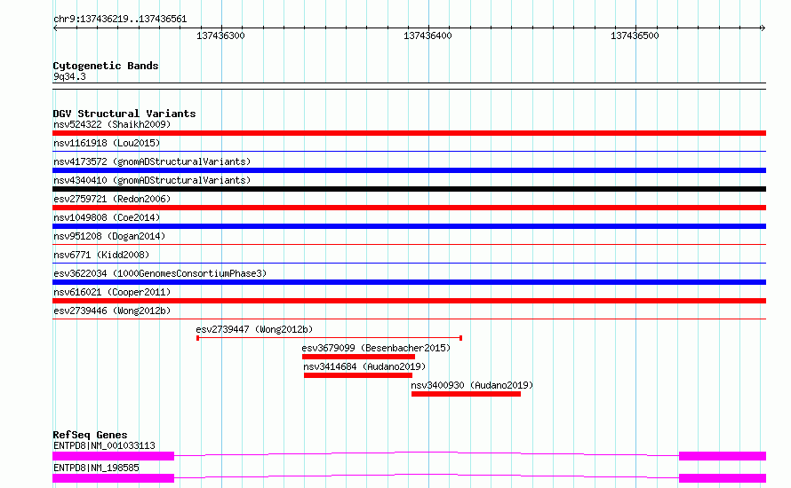The width and height of the screenshot is (791, 488).
Task: Select the red bar under esv3679099
Action: pos(359,357)
